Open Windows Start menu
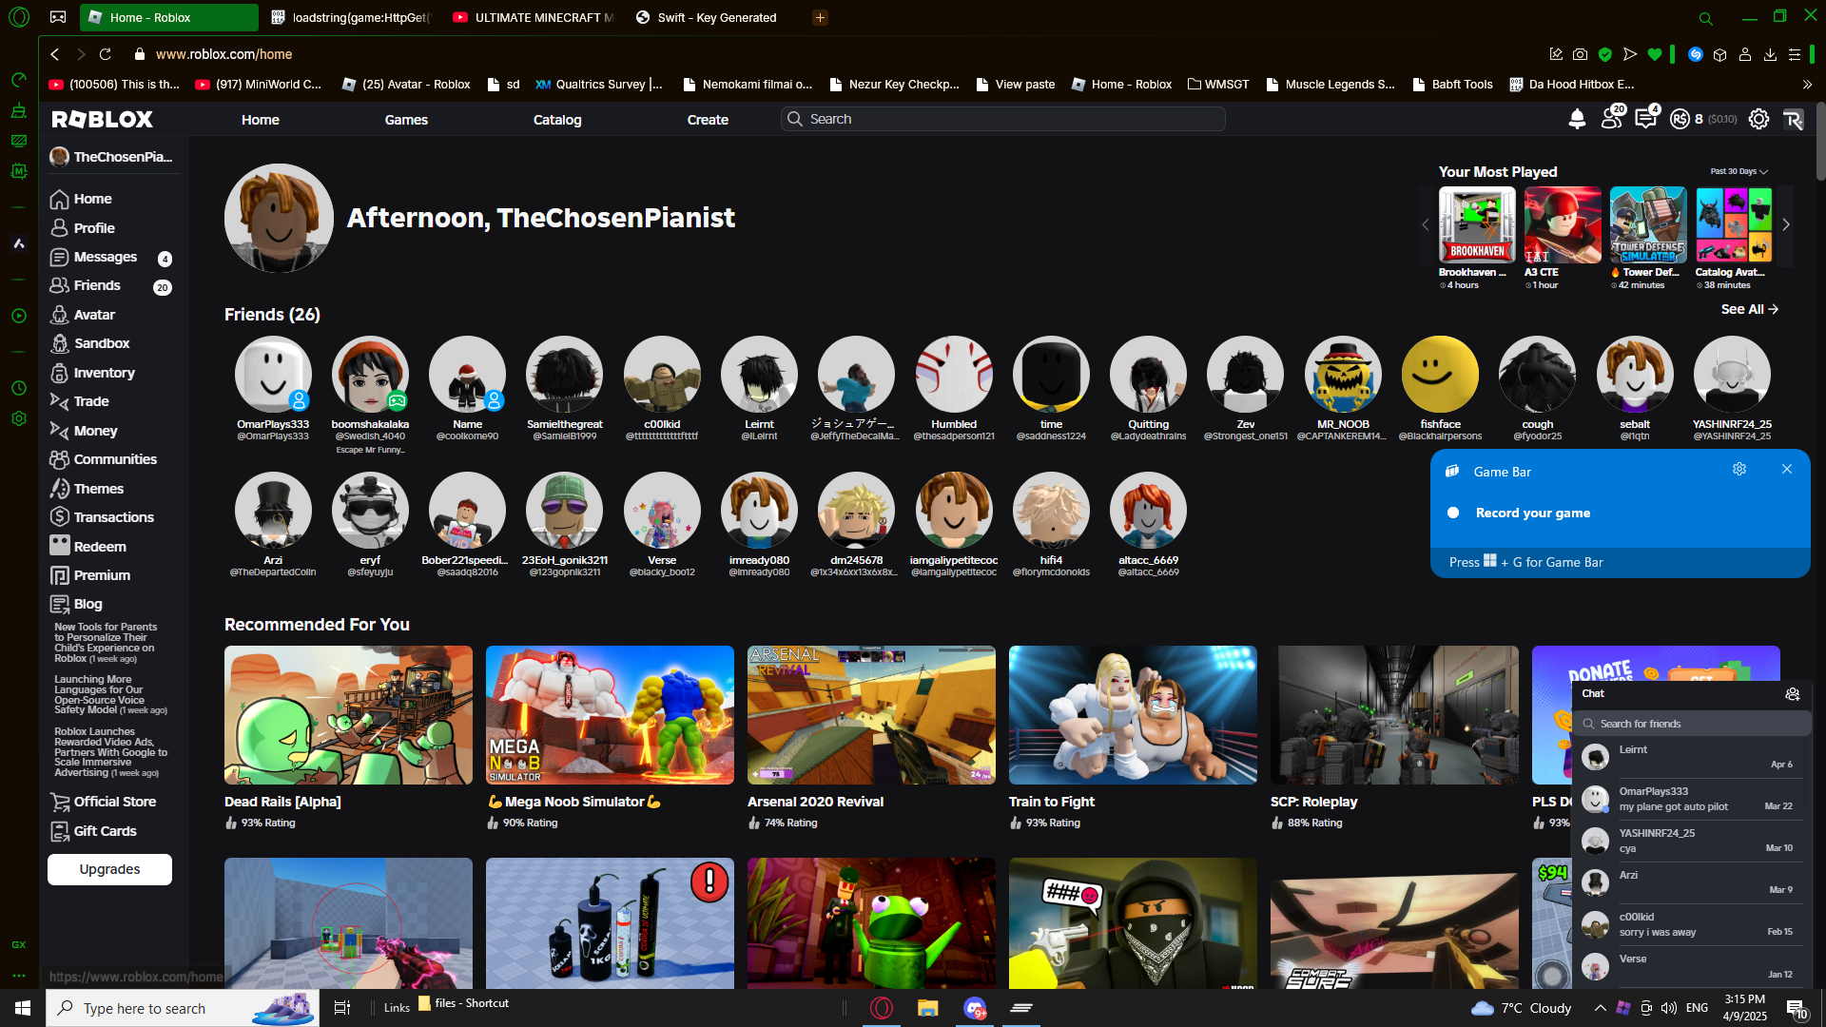1826x1027 pixels. pyautogui.click(x=23, y=1008)
